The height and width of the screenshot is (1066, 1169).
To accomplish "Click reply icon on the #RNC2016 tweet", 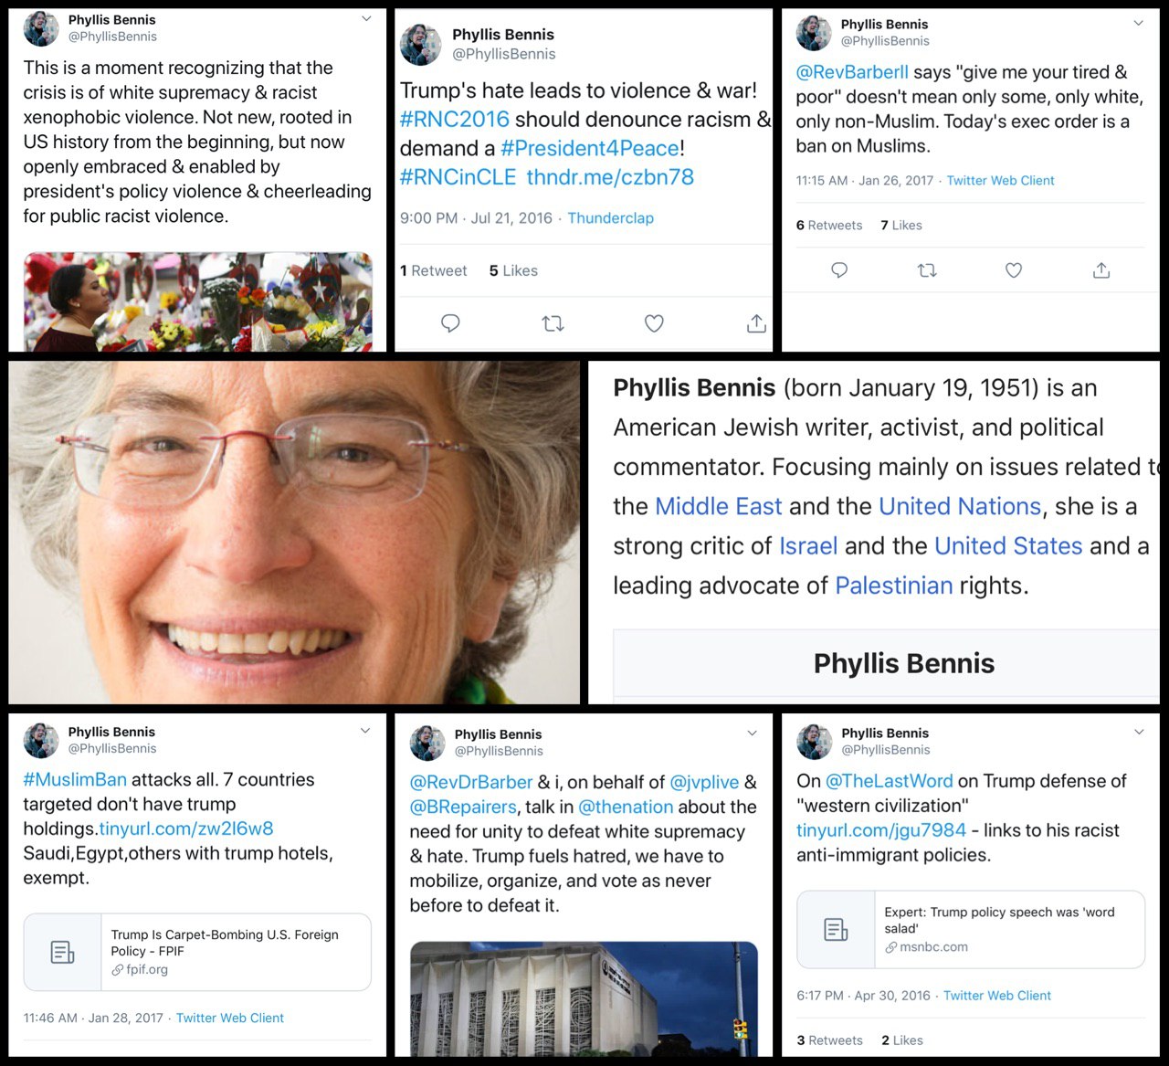I will [x=450, y=323].
